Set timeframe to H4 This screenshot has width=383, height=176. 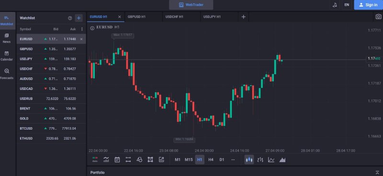[x=211, y=160]
